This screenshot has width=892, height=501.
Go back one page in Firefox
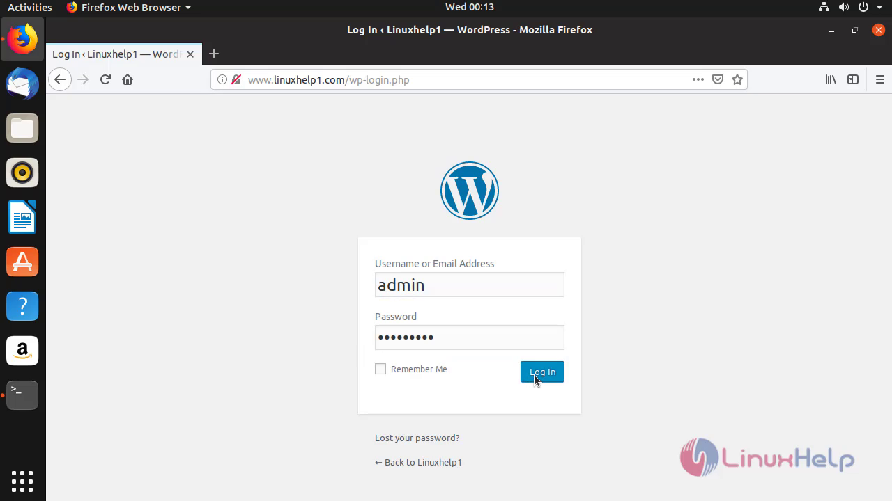point(60,79)
